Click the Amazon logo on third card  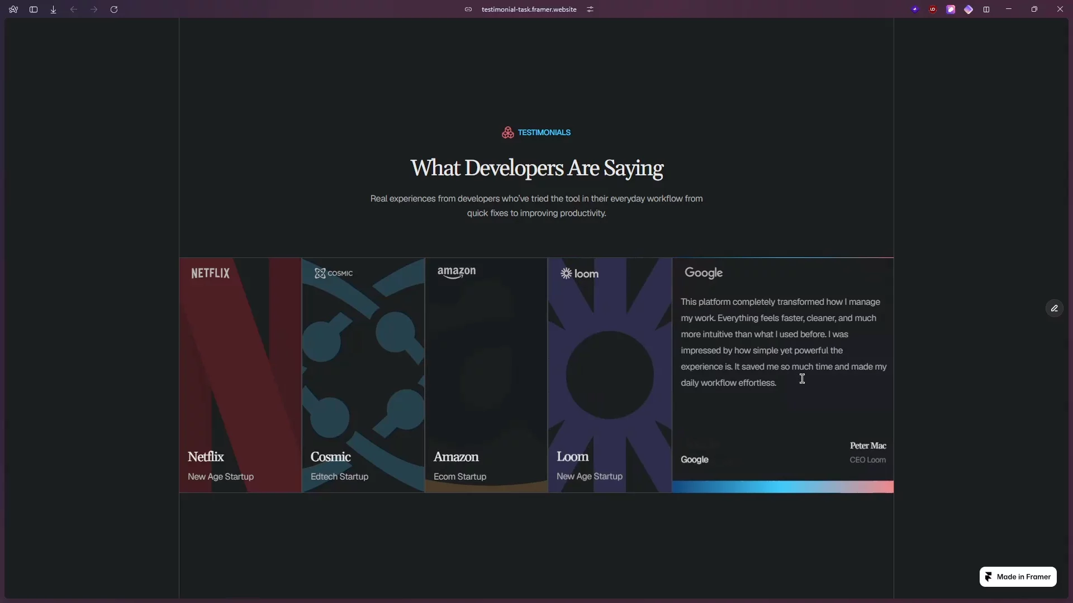[457, 272]
